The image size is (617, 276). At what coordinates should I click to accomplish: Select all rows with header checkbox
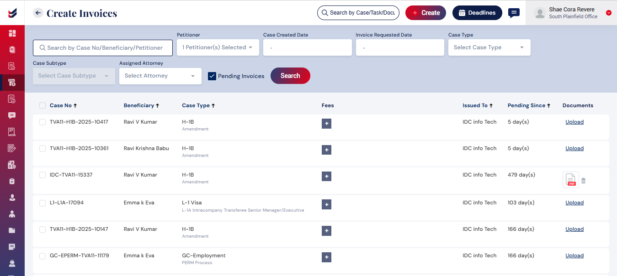[x=43, y=105]
